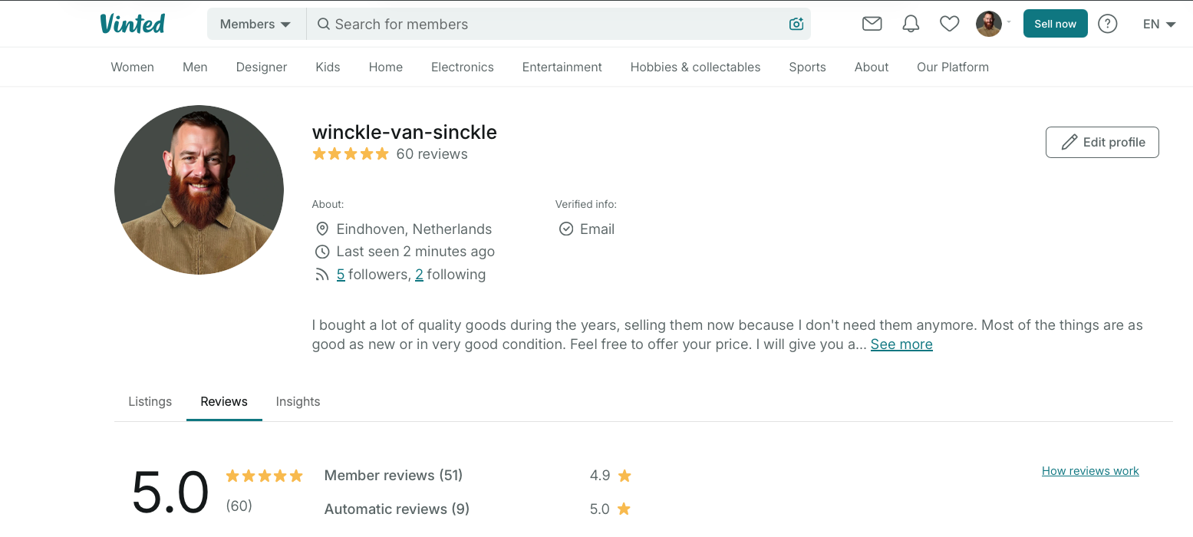The height and width of the screenshot is (537, 1193).
Task: Click the Search for members field
Action: click(552, 24)
